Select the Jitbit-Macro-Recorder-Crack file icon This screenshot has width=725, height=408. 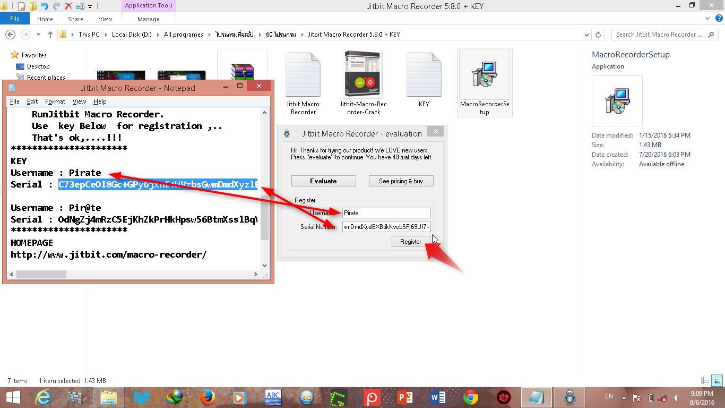[364, 83]
